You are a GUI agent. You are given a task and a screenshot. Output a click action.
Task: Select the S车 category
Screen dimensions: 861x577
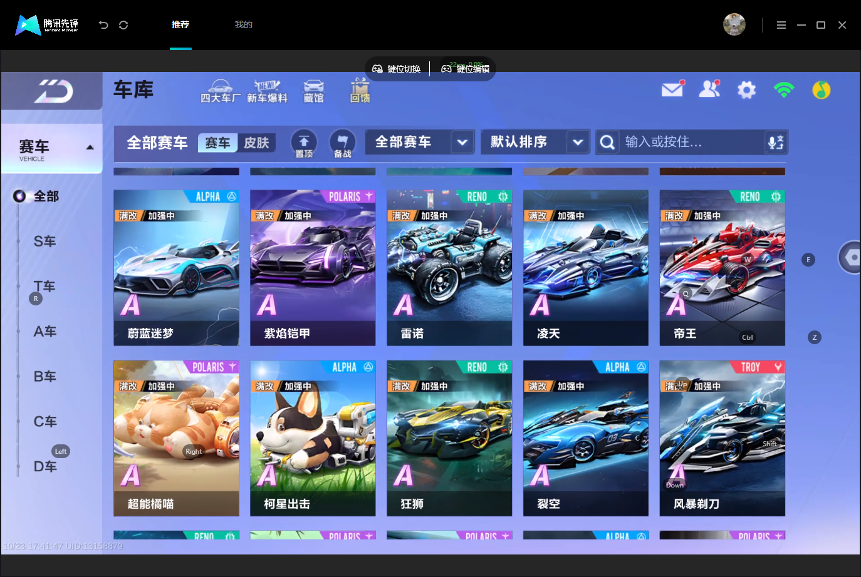(44, 242)
